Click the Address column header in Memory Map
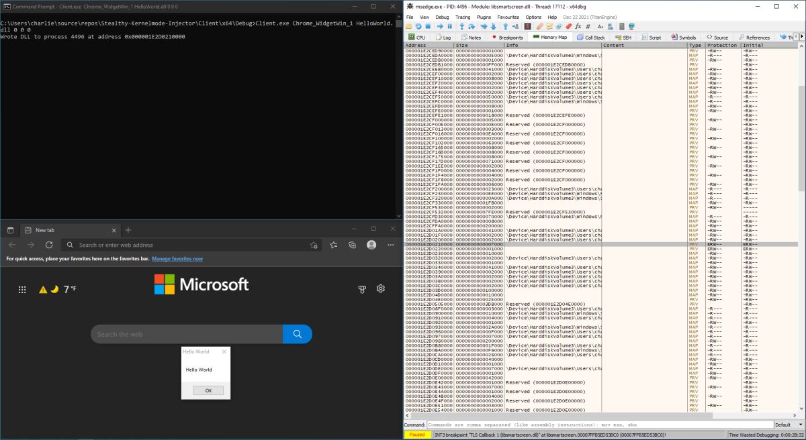806x440 pixels. coord(429,45)
